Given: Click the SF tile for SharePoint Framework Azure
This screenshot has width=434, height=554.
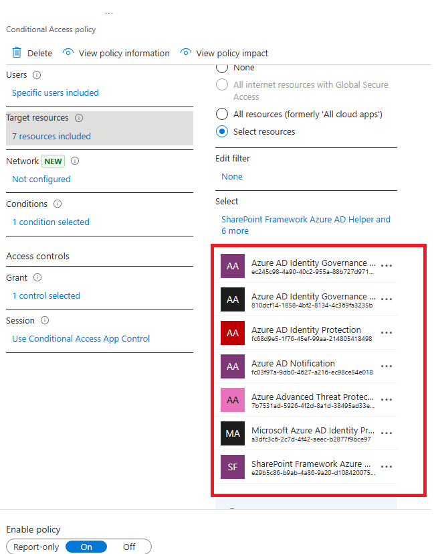Looking at the screenshot, I should pos(233,467).
